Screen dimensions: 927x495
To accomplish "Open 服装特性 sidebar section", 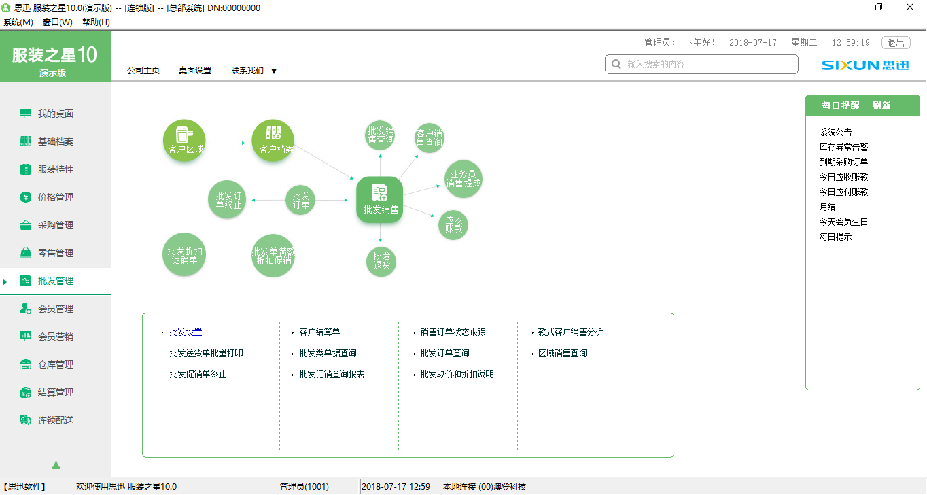I will click(56, 169).
